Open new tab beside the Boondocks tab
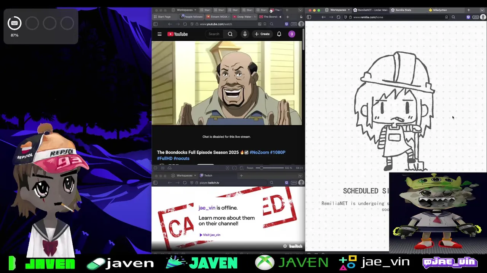 (287, 17)
